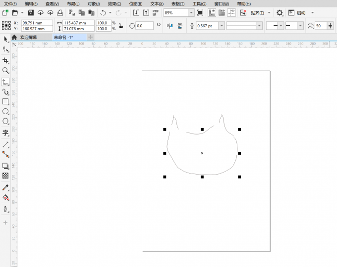The height and width of the screenshot is (267, 337).
Task: Open the 对象(J) menu
Action: pos(94,4)
